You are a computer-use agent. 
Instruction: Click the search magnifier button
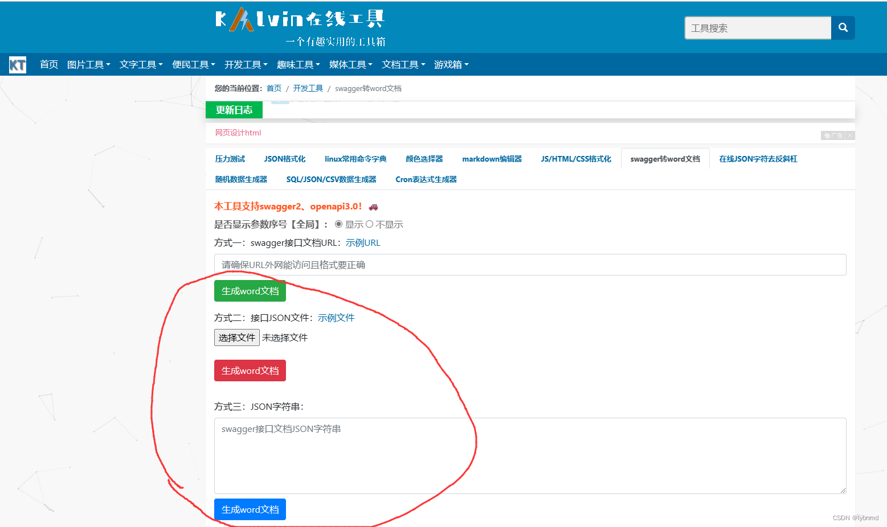(843, 27)
